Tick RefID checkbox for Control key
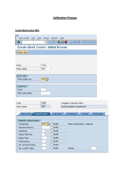130x174 pixels. tap(52, 124)
